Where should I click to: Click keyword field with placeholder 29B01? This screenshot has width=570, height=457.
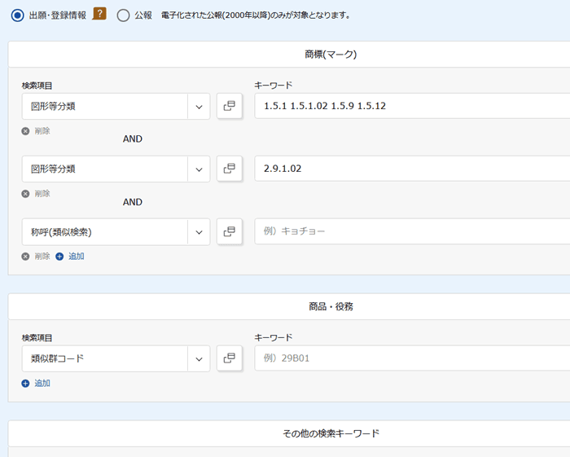[x=412, y=358]
